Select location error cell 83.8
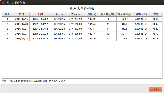Screen dimensions: 164x93 [x=125, y=24]
